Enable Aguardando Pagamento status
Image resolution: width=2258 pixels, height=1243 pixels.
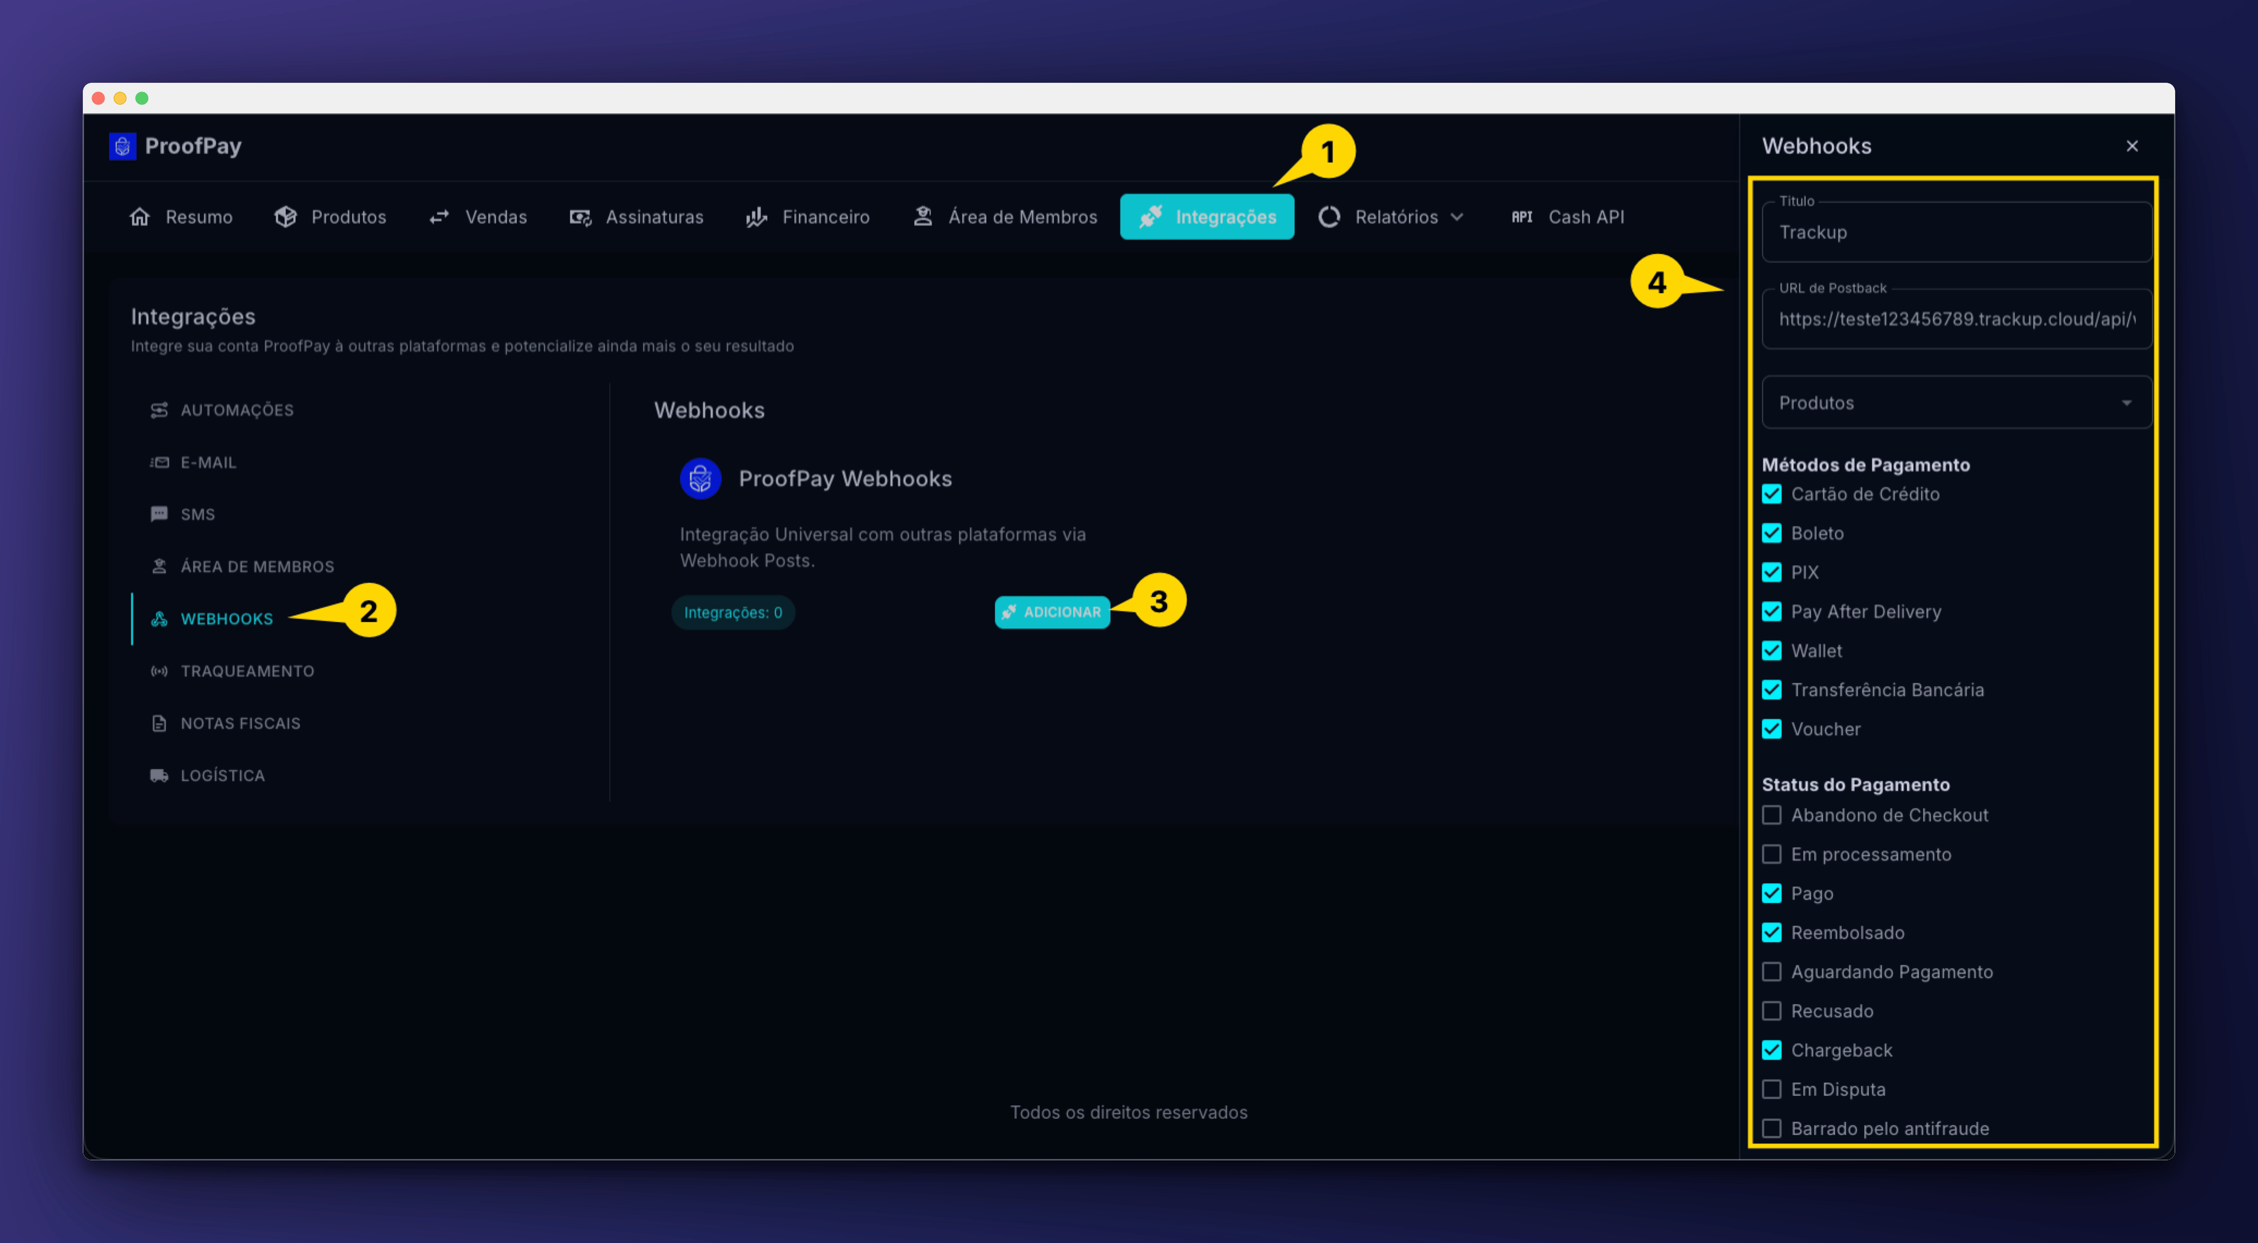1772,972
